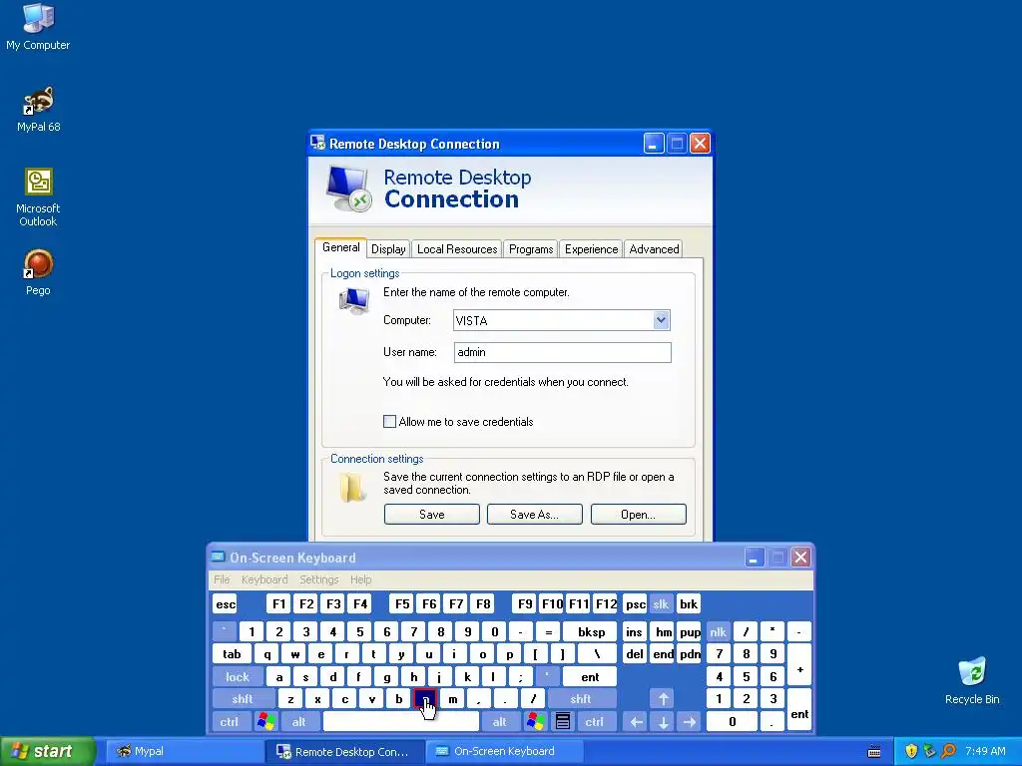Open the On-Screen Keyboard File menu

pyautogui.click(x=222, y=579)
